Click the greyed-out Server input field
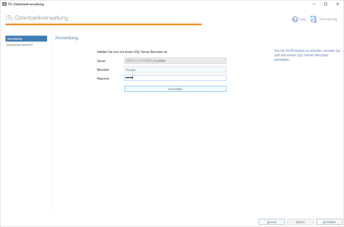This screenshot has height=227, width=344. [x=175, y=61]
